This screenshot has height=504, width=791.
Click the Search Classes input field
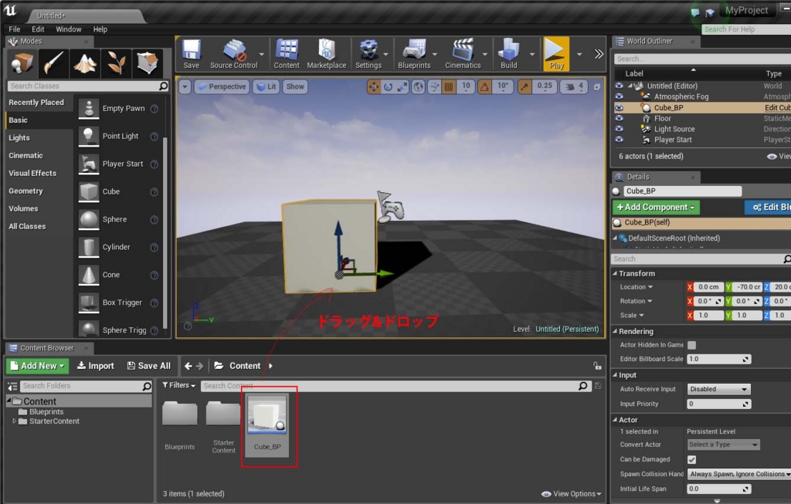click(88, 86)
